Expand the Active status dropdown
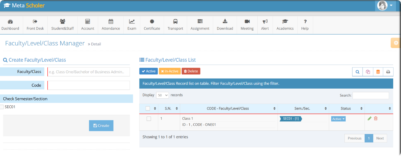This screenshot has height=156, width=401. [x=338, y=119]
